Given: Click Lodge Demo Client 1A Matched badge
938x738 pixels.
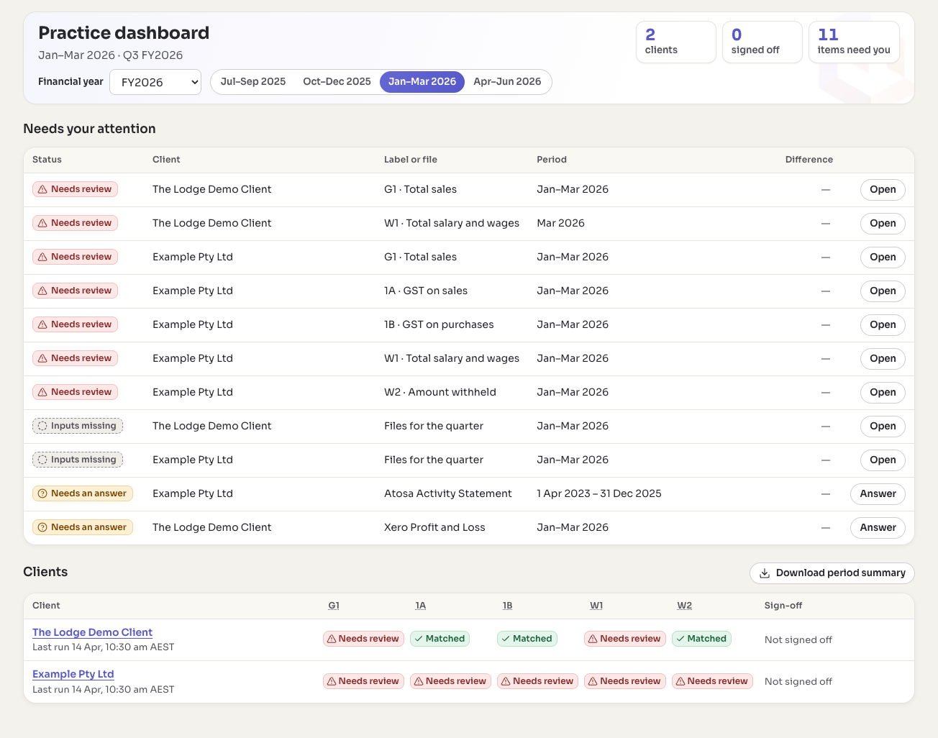Looking at the screenshot, I should click(x=440, y=639).
